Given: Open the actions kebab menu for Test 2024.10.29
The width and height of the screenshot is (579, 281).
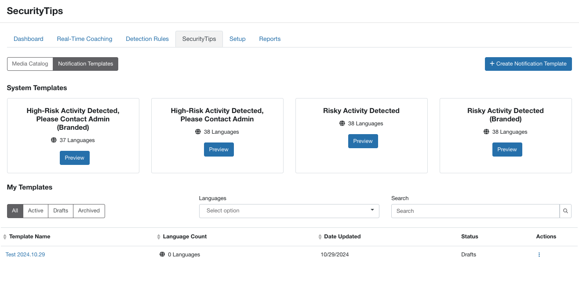Looking at the screenshot, I should coord(539,254).
